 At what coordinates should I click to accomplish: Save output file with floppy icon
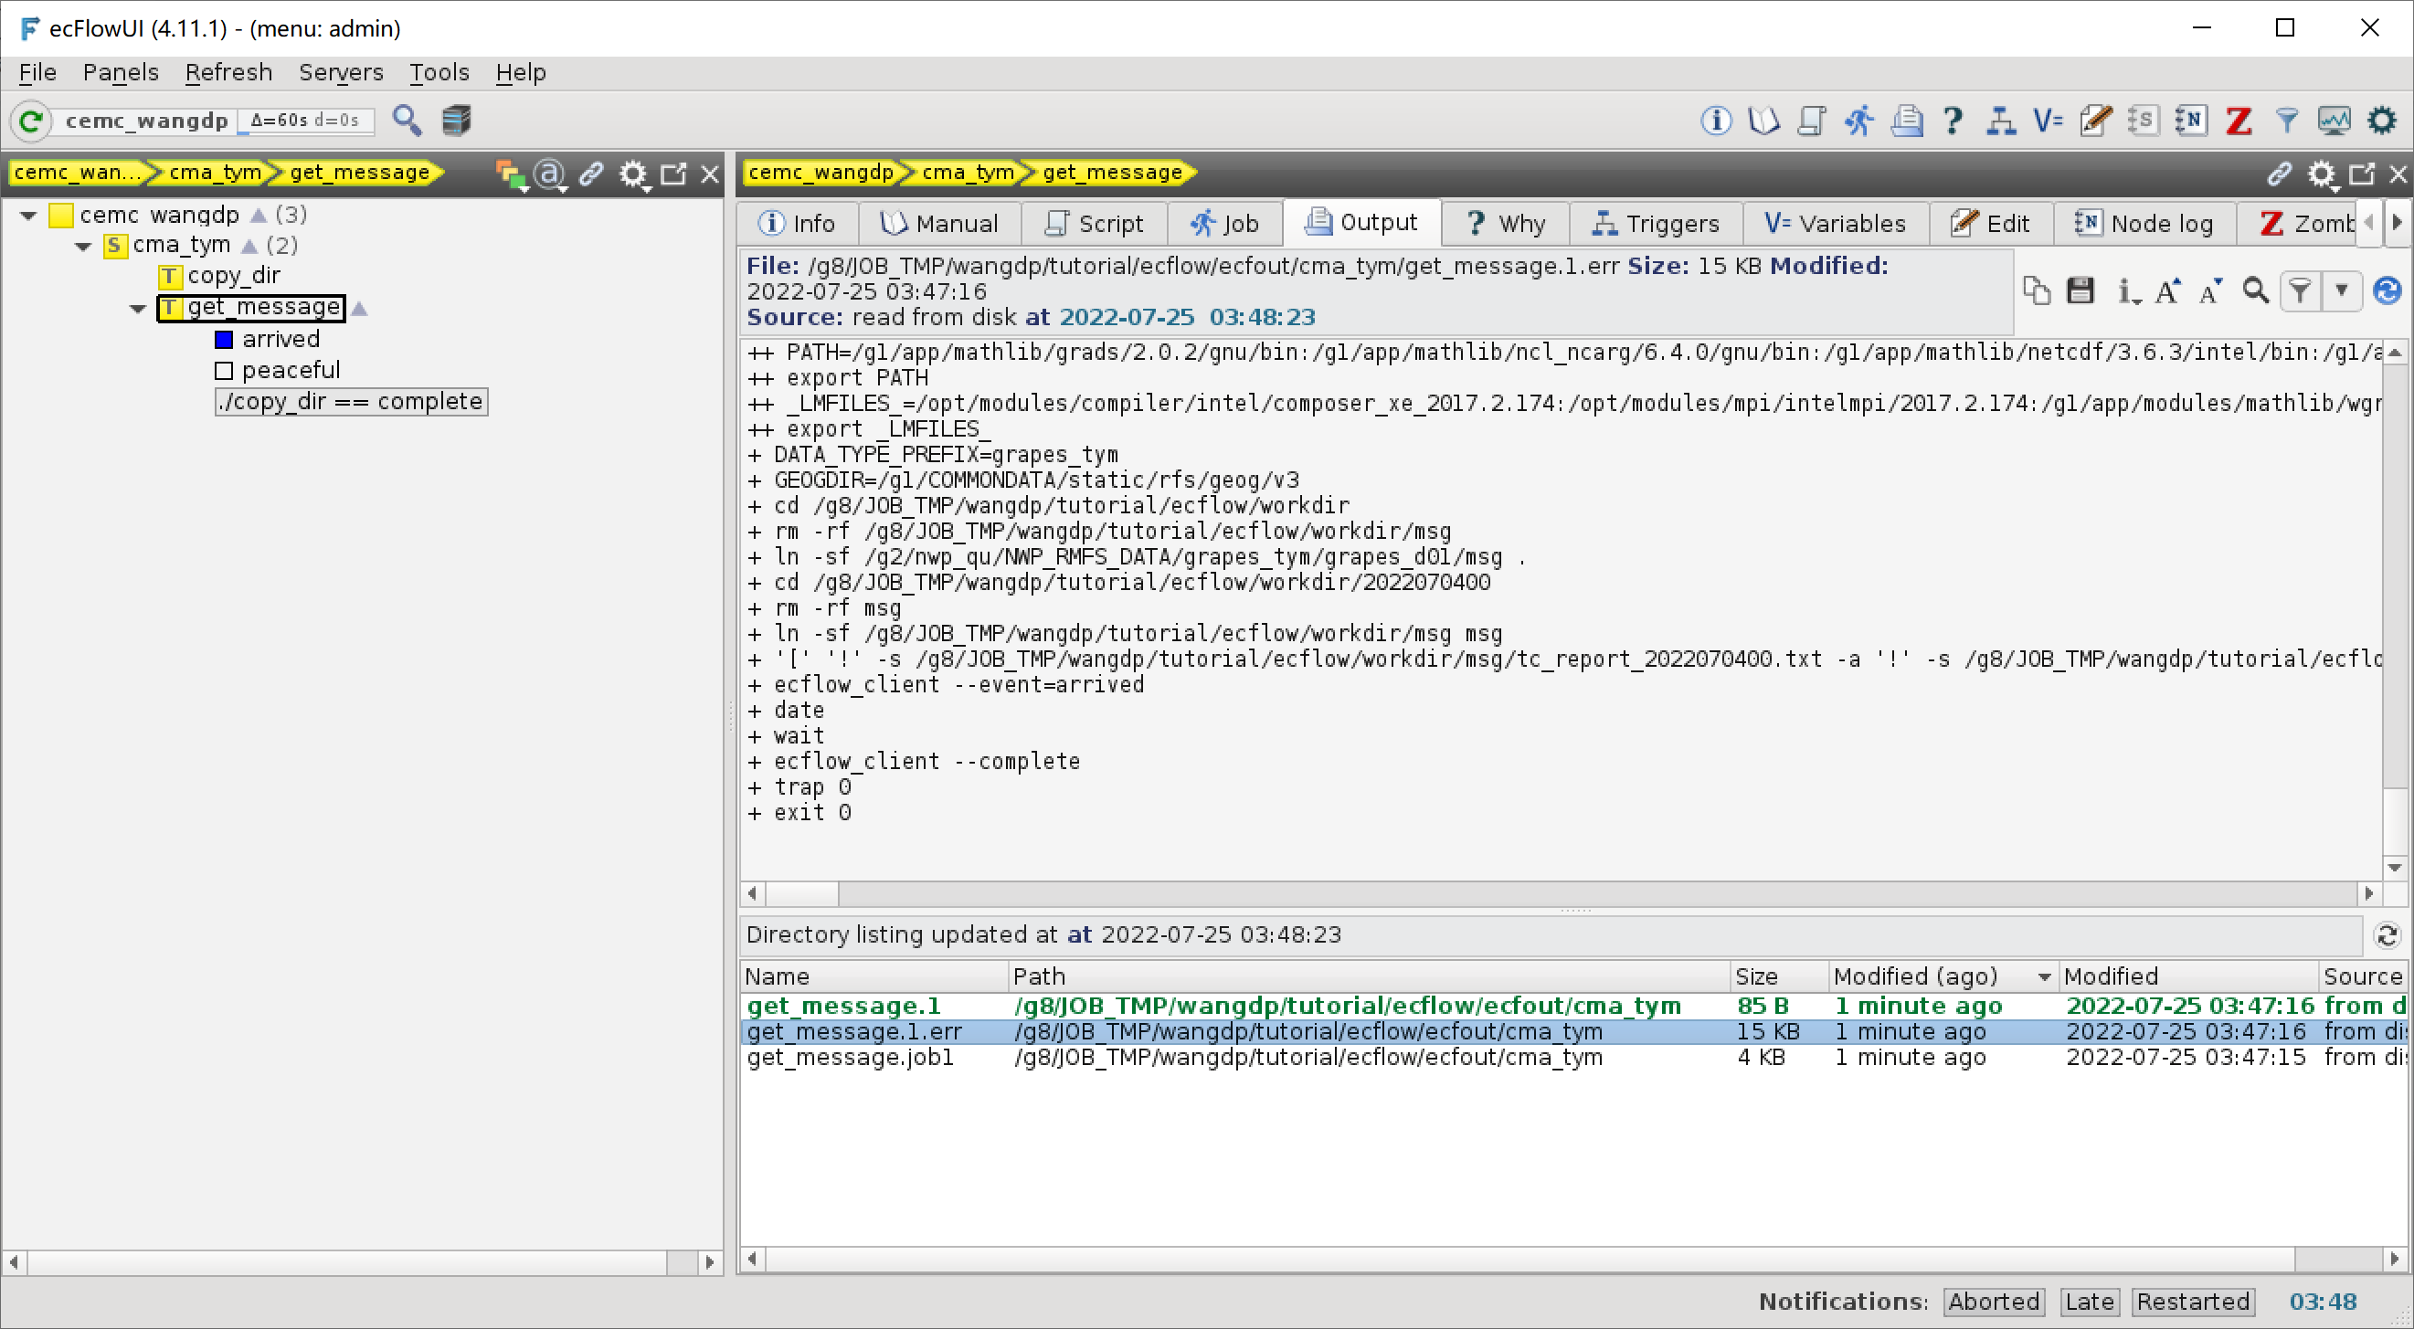pos(2080,291)
